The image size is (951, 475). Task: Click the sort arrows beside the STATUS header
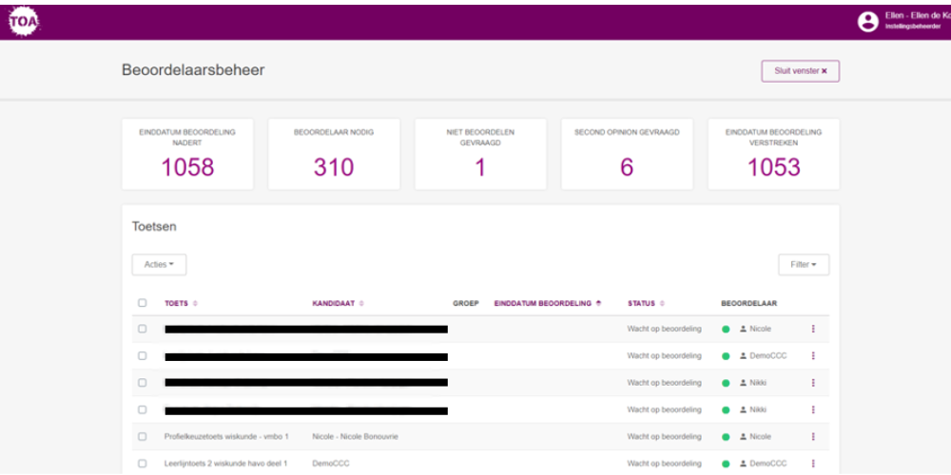pyautogui.click(x=662, y=304)
